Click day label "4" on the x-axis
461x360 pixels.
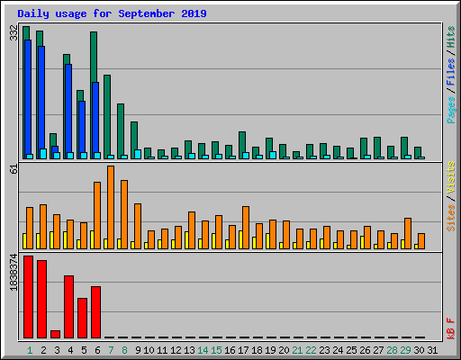(70, 350)
